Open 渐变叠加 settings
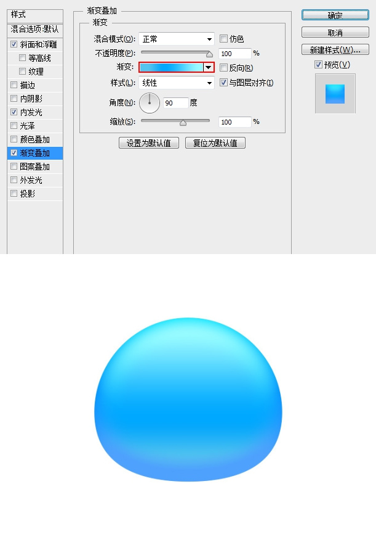 pos(35,153)
